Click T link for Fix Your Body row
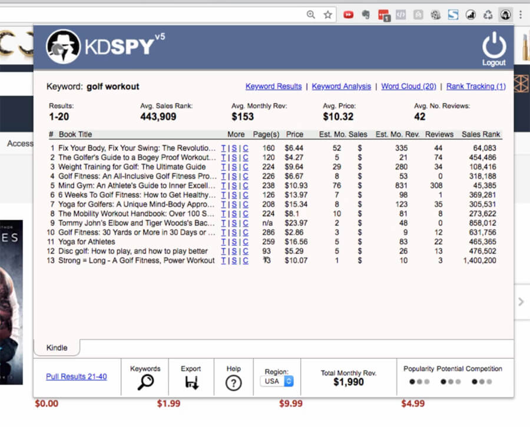Screen dimensions: 530x427 [x=223, y=148]
